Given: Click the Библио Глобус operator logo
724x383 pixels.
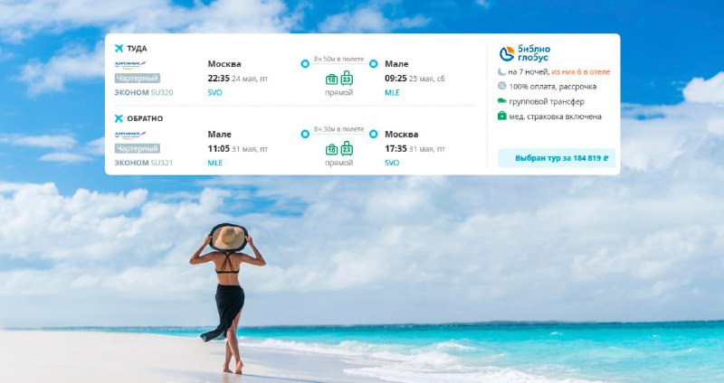Looking at the screenshot, I should click(525, 53).
